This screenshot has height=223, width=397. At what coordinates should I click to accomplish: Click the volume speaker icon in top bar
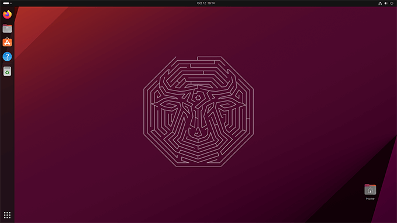pyautogui.click(x=386, y=4)
